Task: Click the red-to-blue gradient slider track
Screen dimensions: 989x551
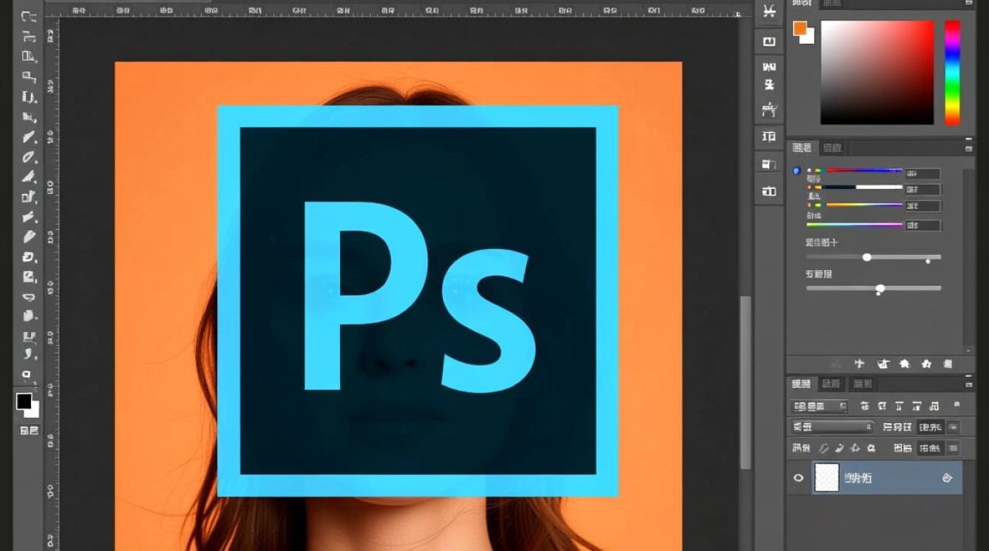Action: [865, 170]
